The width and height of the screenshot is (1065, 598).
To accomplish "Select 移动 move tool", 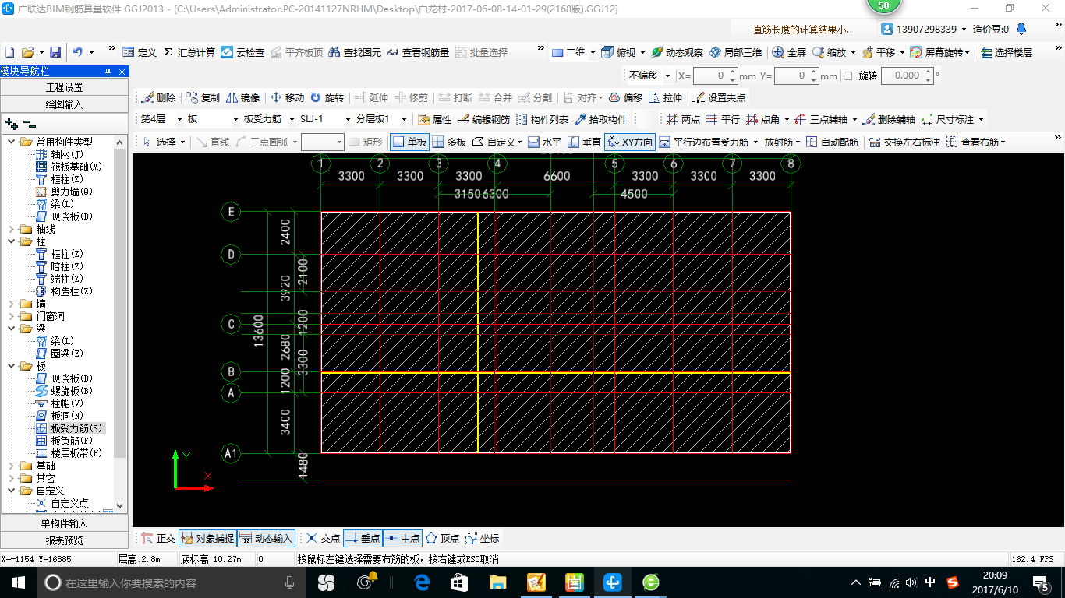I will (x=287, y=97).
